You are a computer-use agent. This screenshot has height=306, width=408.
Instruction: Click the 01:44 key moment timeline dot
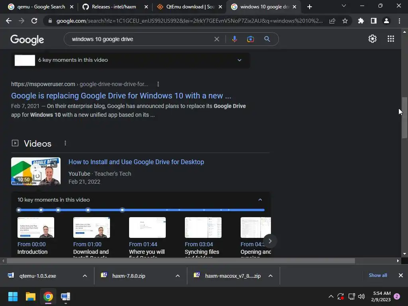pos(58,210)
